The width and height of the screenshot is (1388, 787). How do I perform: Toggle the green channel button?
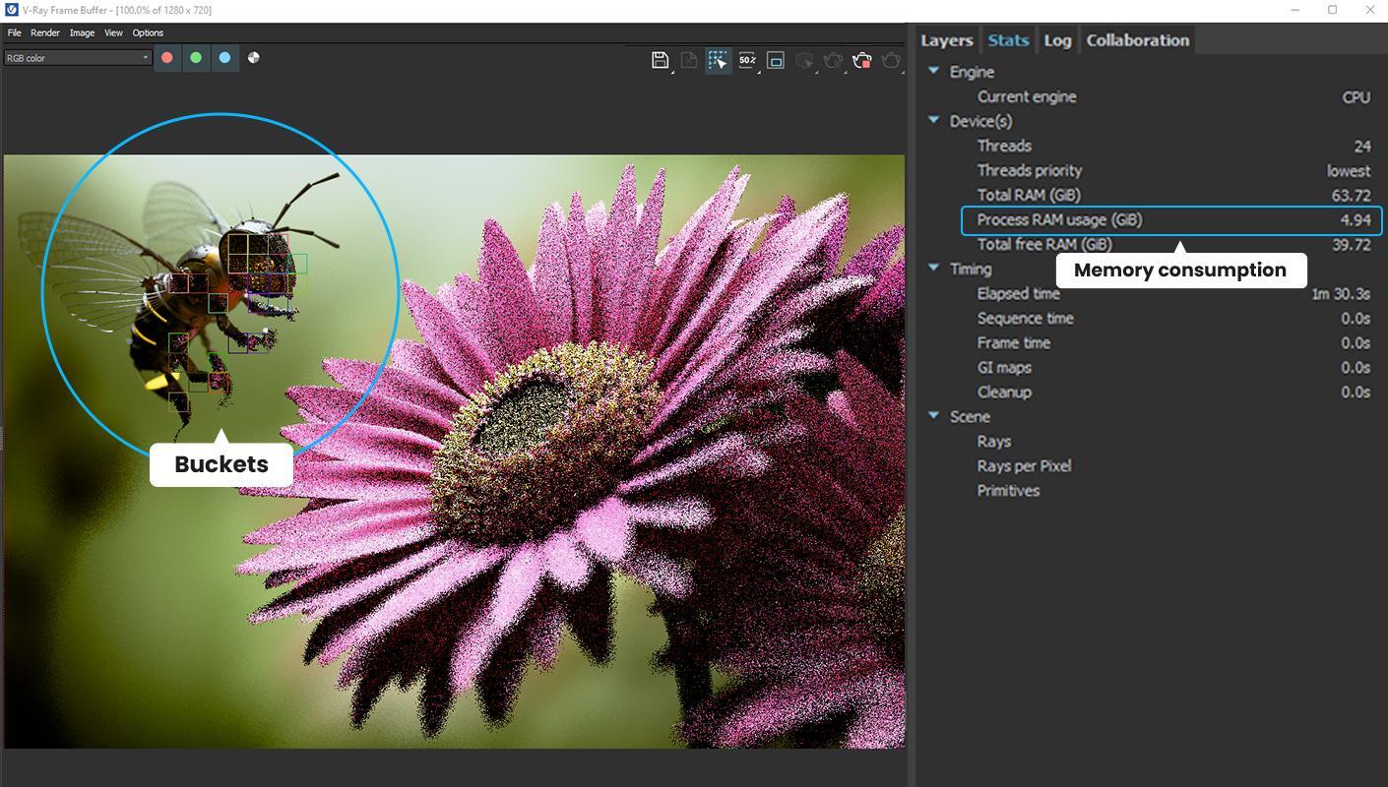pos(196,58)
